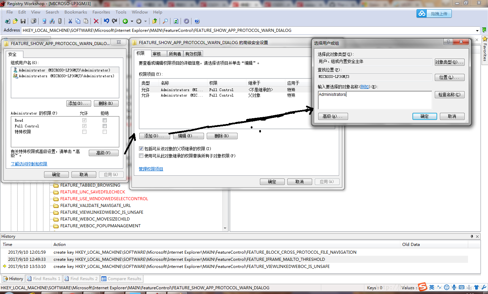Viewport: 488px width, 294px height.
Task: Toggle the 特殊权限 deny checkbox
Action: coord(105,132)
